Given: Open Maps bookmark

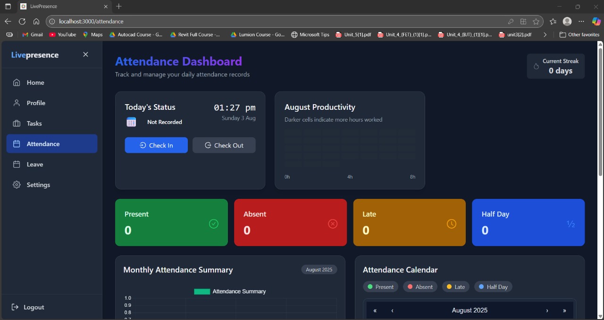Looking at the screenshot, I should point(92,34).
